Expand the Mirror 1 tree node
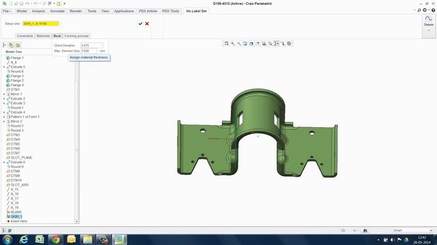437x245 pixels. (x=4, y=94)
